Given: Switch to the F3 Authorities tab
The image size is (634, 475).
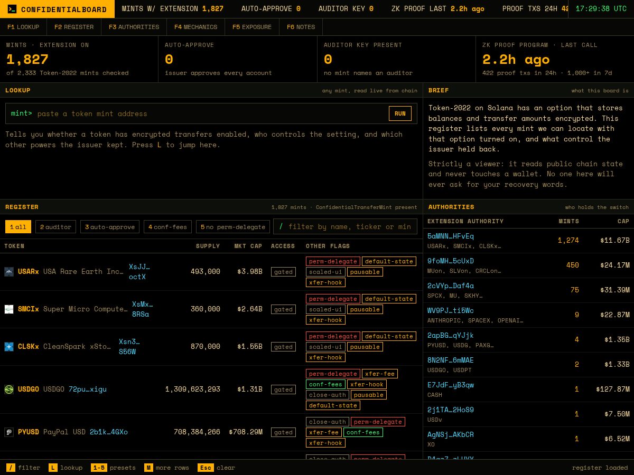Looking at the screenshot, I should (134, 27).
